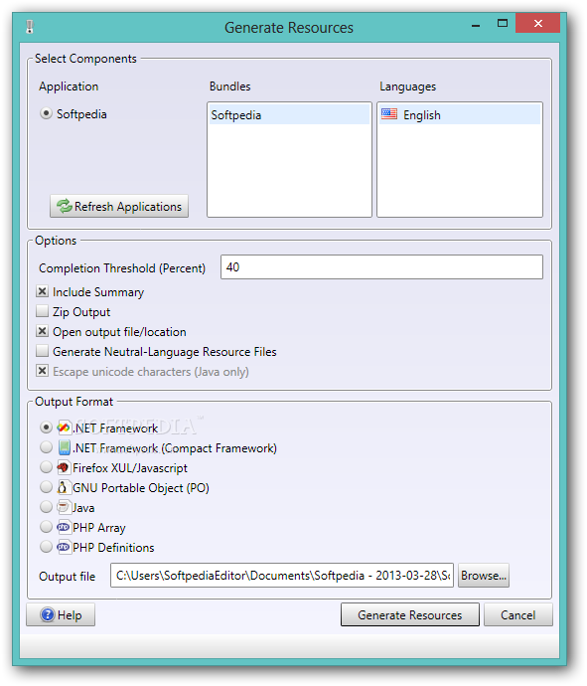This screenshot has height=686, width=587.
Task: Click the PHP Definitions icon
Action: click(64, 547)
